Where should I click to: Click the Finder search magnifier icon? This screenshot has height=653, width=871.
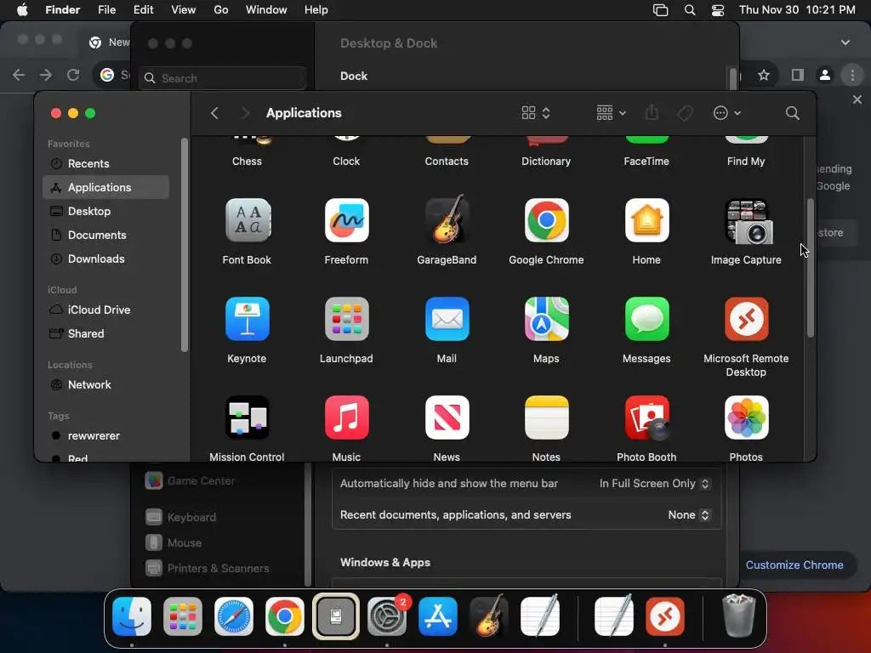click(793, 113)
